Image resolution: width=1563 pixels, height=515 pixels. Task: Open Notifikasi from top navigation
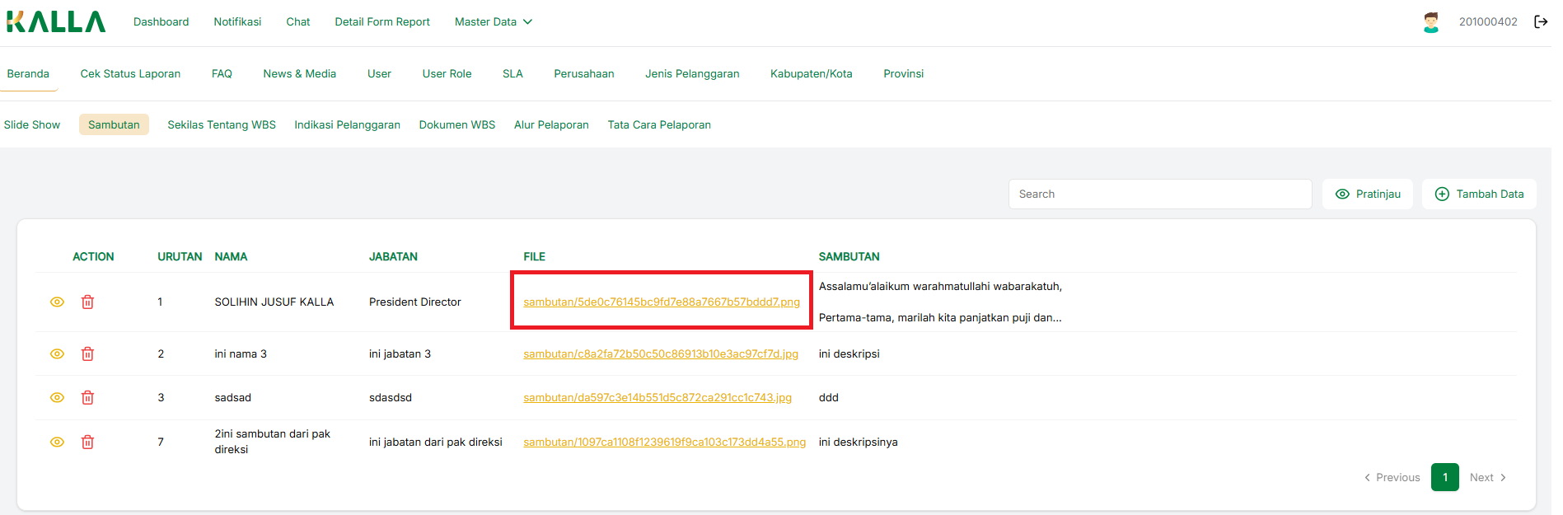pyautogui.click(x=237, y=22)
